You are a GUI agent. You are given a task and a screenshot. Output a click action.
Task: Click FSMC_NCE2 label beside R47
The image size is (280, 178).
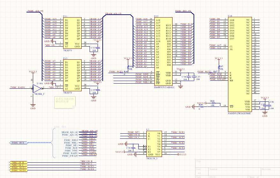[x=204, y=72]
